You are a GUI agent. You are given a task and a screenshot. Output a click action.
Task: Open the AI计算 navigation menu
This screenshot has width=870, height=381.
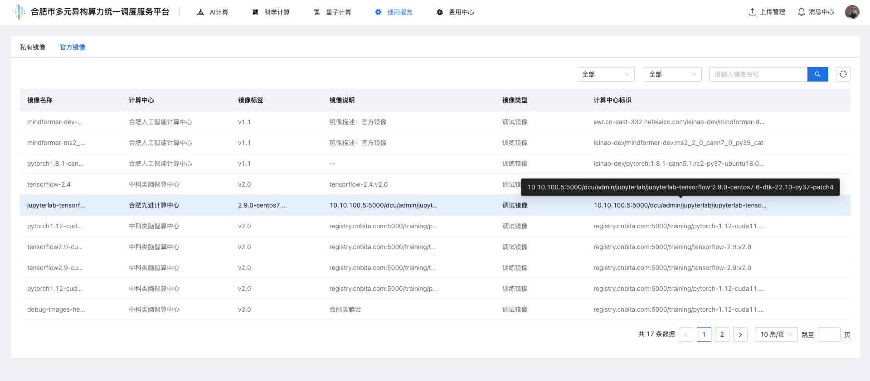click(213, 12)
